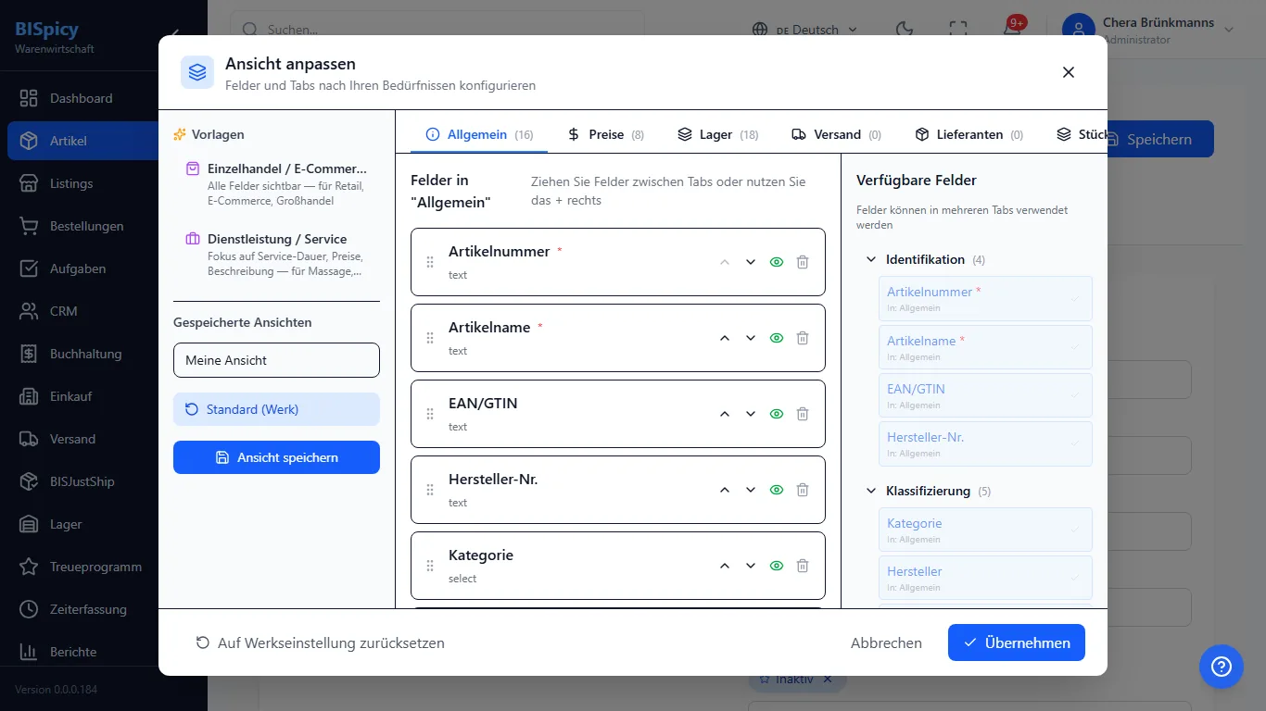Switch to the Lieferanten tab
Screen dimensions: 1266x711
point(968,134)
